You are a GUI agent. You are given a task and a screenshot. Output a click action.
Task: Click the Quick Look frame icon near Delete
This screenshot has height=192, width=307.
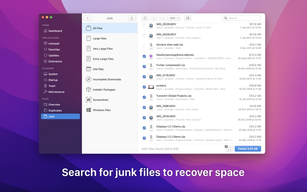pos(229,149)
